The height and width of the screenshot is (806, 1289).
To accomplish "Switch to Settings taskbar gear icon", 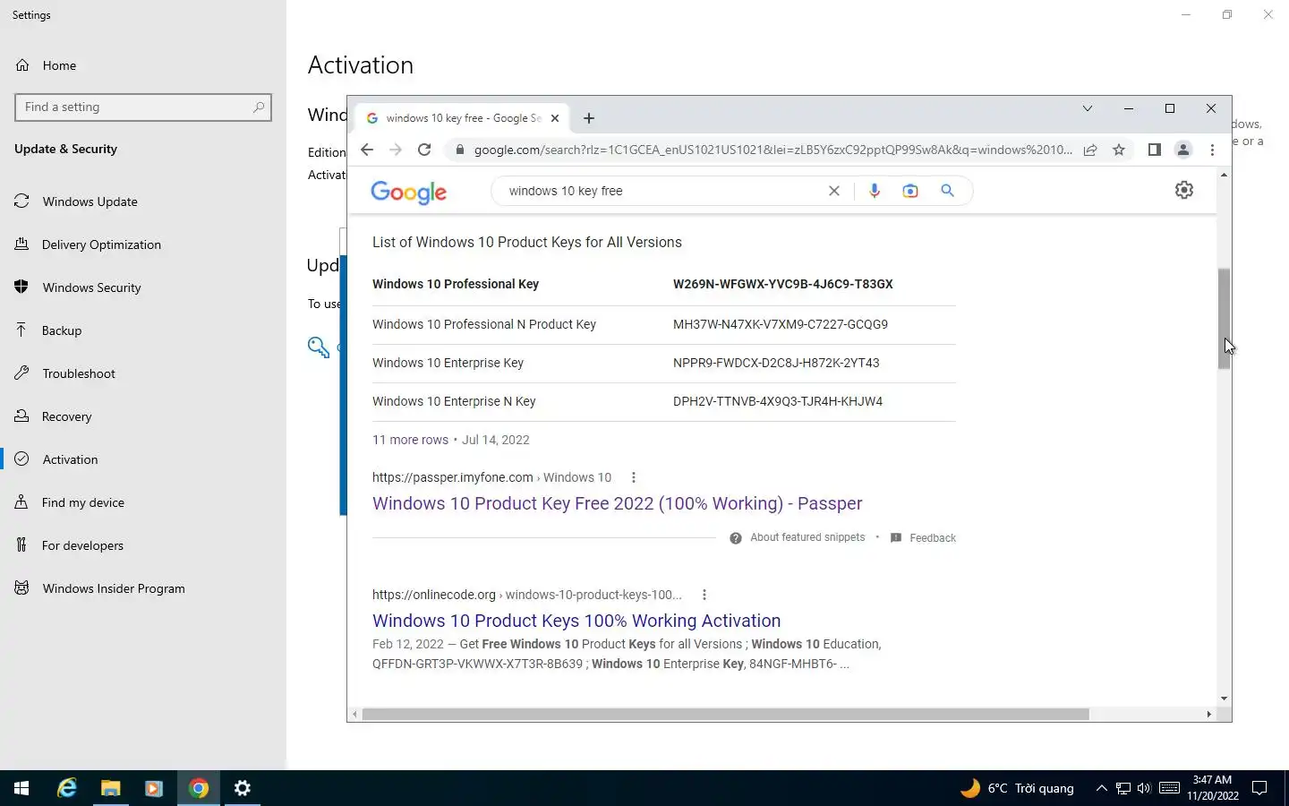I will point(243,788).
